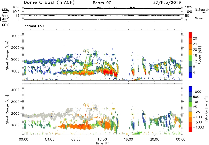
Task: Click the 'Time UT' axis title
Action: pyautogui.click(x=102, y=143)
